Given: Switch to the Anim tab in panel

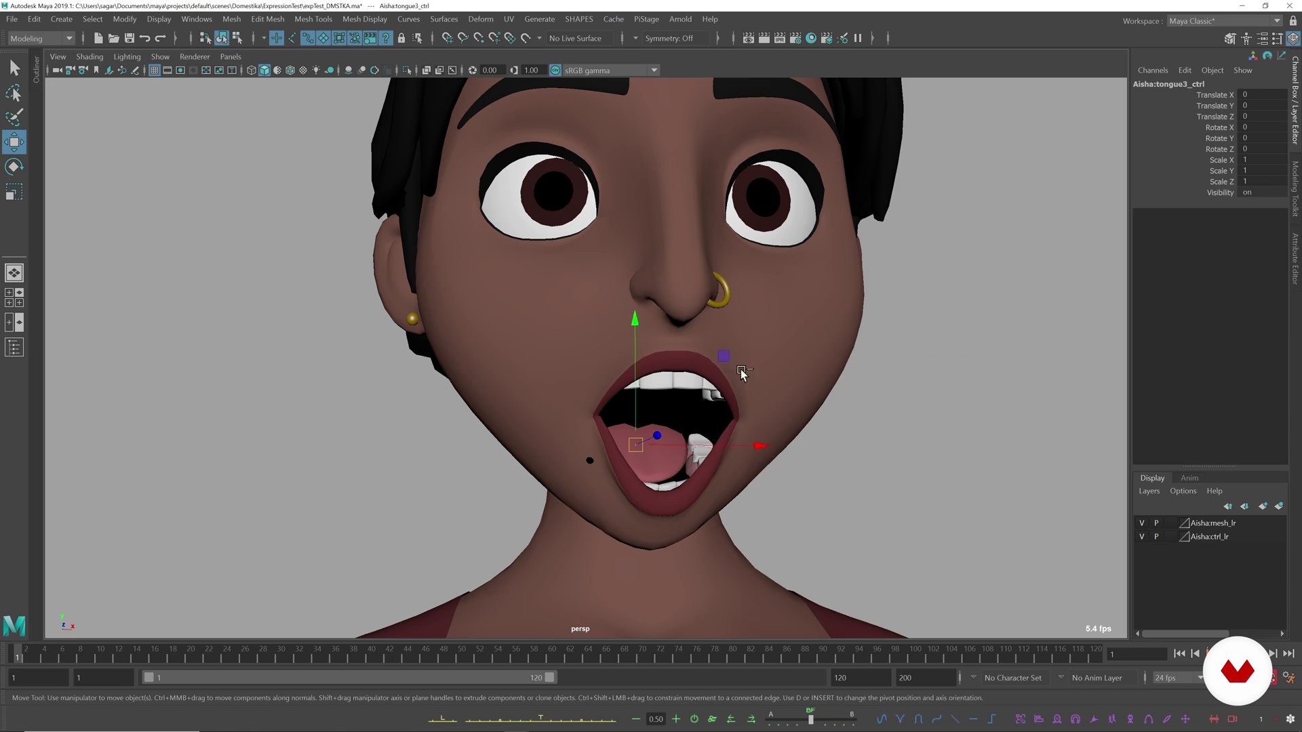Looking at the screenshot, I should (1190, 477).
